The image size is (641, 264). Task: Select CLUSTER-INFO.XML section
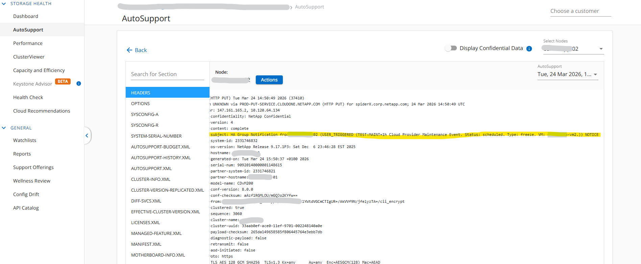(x=168, y=179)
